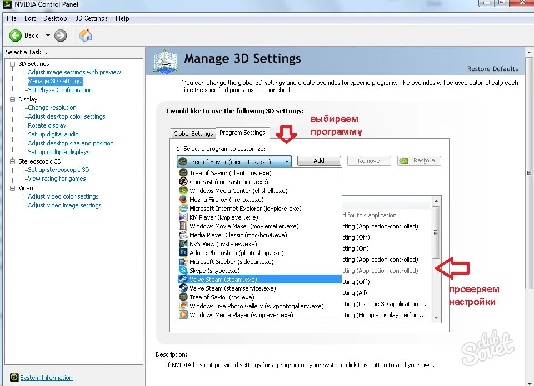Select Adjust image settings with preview
Image resolution: width=534 pixels, height=386 pixels.
[x=74, y=72]
